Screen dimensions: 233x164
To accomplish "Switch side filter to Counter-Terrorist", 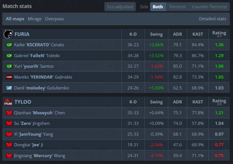I will click(209, 7).
